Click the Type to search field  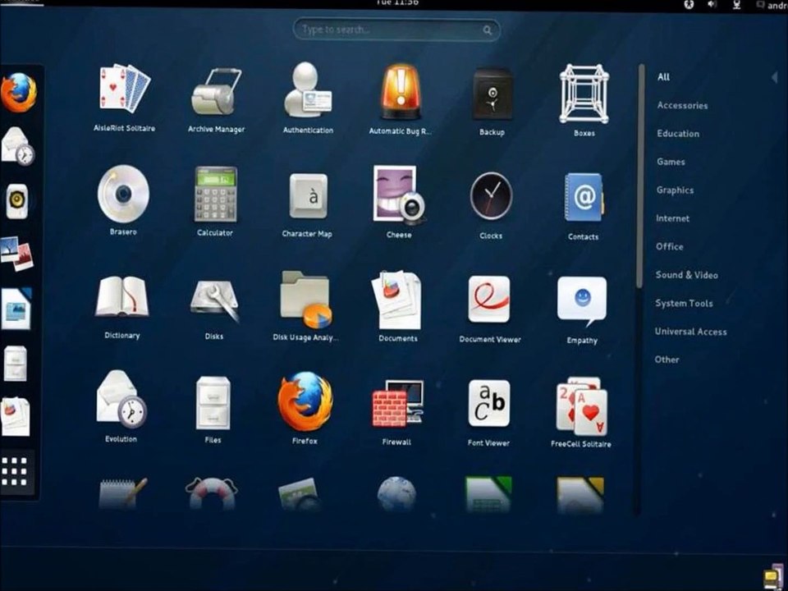(x=396, y=30)
